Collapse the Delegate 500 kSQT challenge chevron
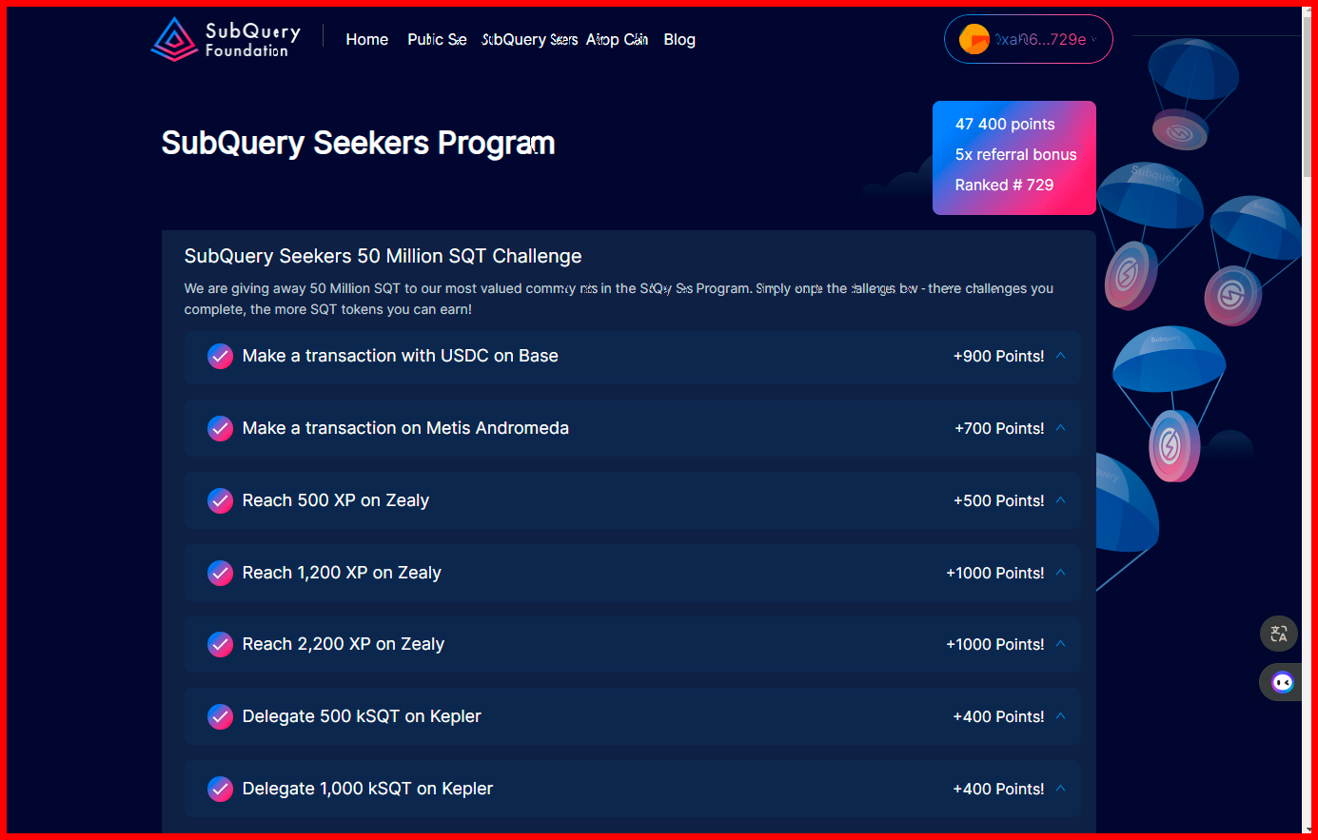Screen dimensions: 1318x840 click(x=1060, y=716)
